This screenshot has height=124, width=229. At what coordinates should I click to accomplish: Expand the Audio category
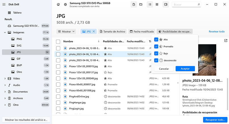tap(5, 85)
